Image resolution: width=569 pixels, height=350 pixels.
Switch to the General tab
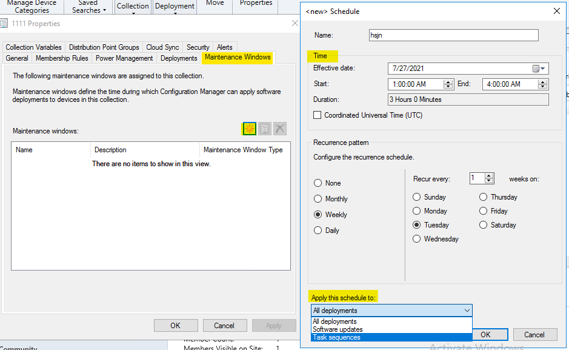[17, 58]
